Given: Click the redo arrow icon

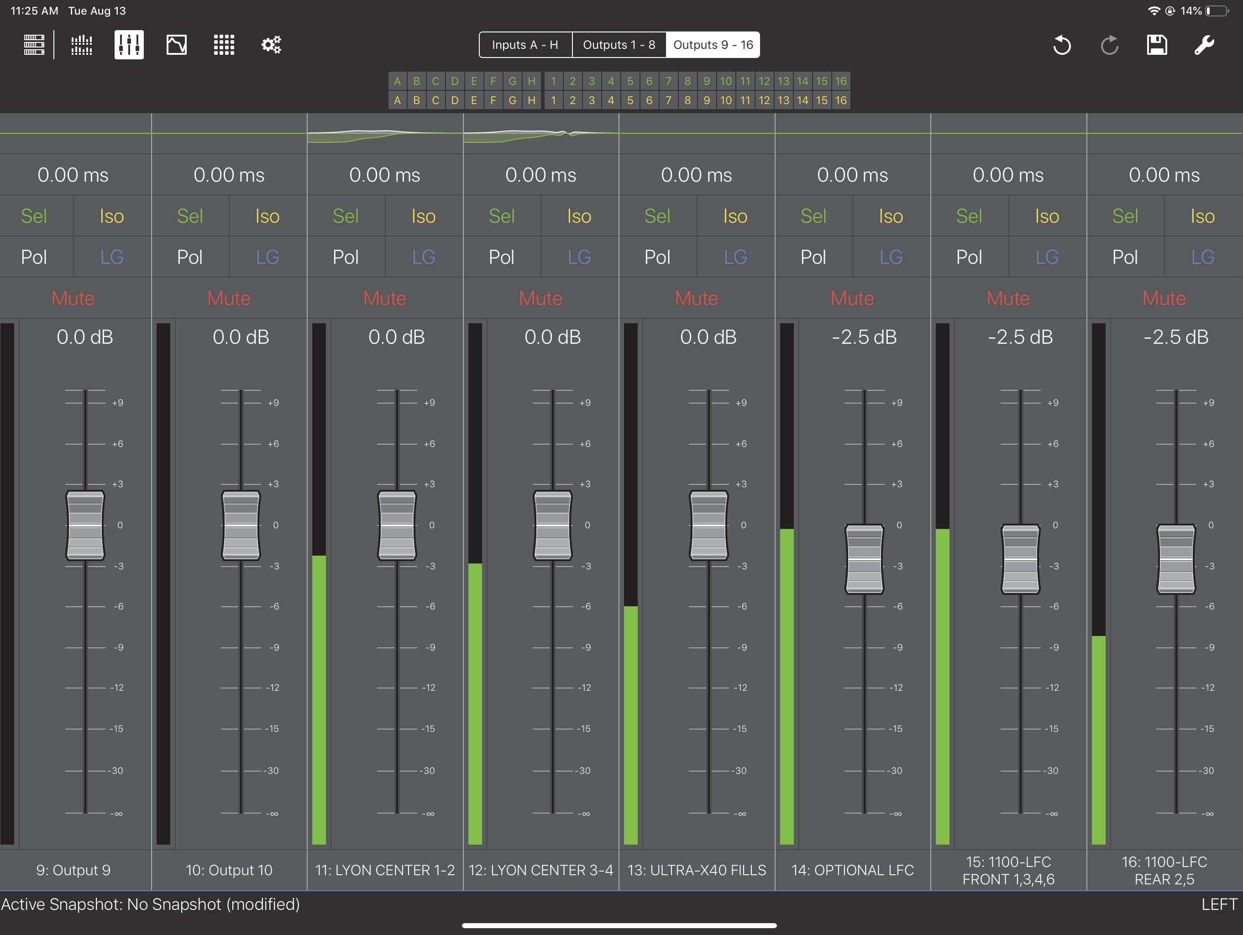Looking at the screenshot, I should (x=1109, y=45).
